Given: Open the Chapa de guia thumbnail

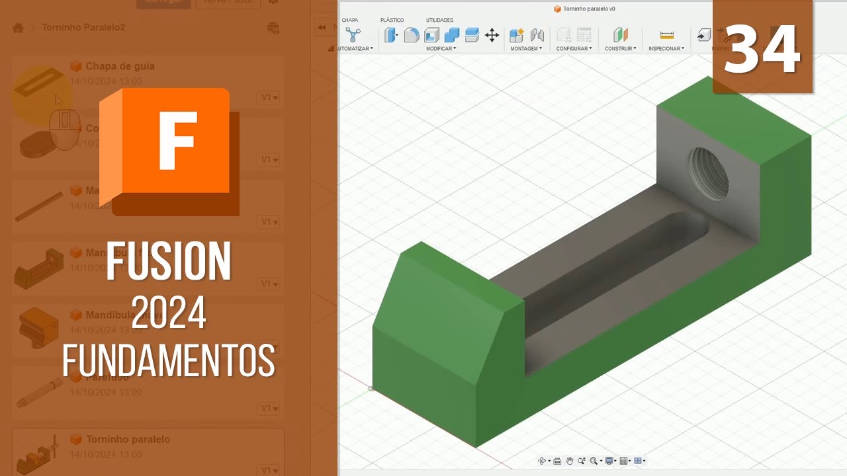Looking at the screenshot, I should (x=39, y=83).
